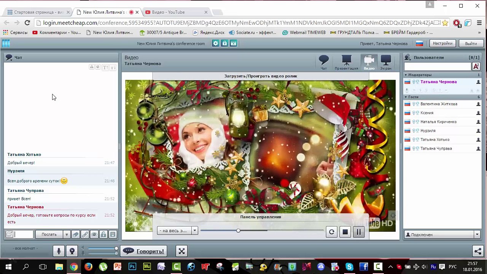Select user Татьяна Чуправа in guest list
Viewport: 487px width, 274px height.
pos(442,148)
